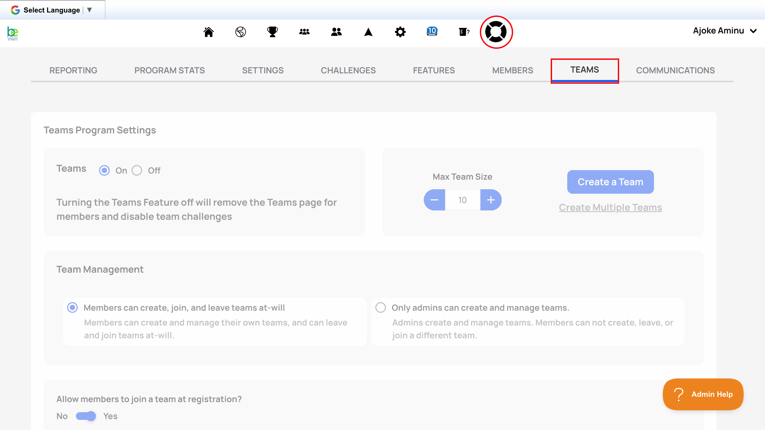The height and width of the screenshot is (430, 765).
Task: Click the two-person friends icon
Action: point(336,32)
